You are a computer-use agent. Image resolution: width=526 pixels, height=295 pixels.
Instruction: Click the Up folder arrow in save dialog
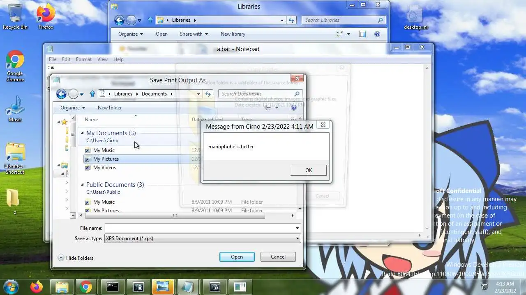tap(92, 94)
